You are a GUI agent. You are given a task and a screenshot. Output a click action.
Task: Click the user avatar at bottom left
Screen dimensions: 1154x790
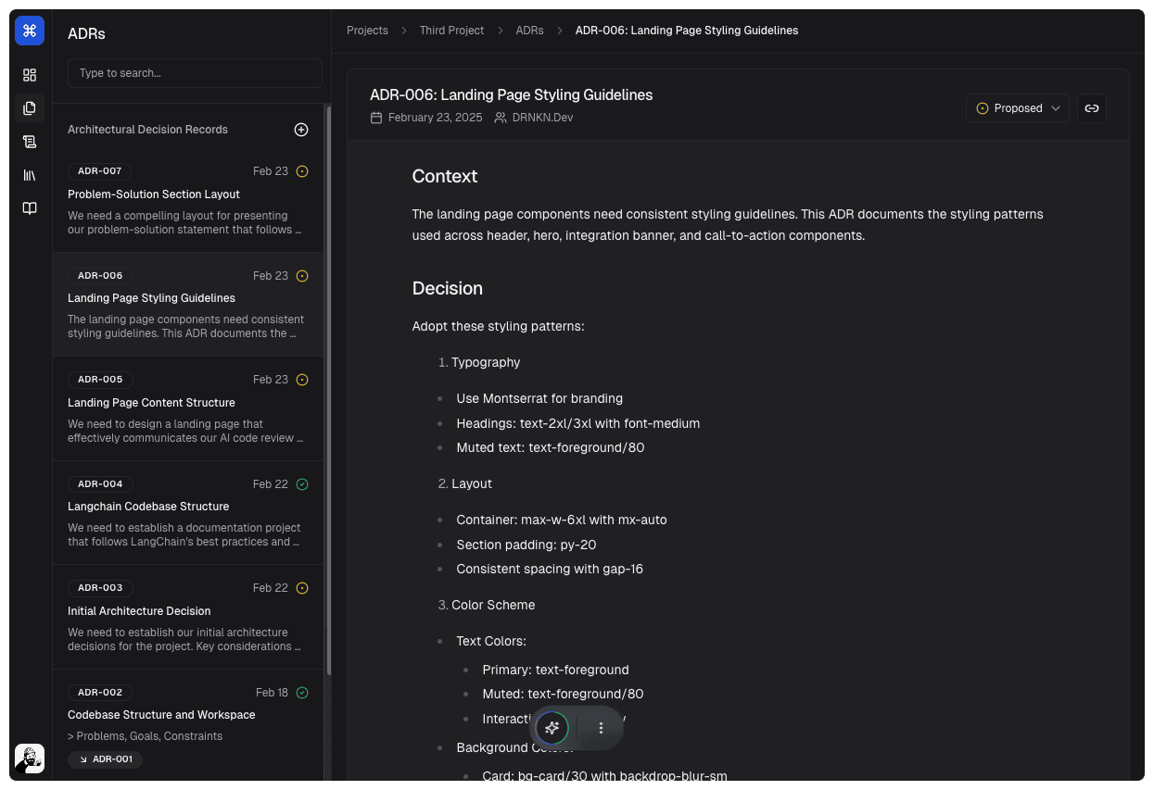[x=30, y=759]
